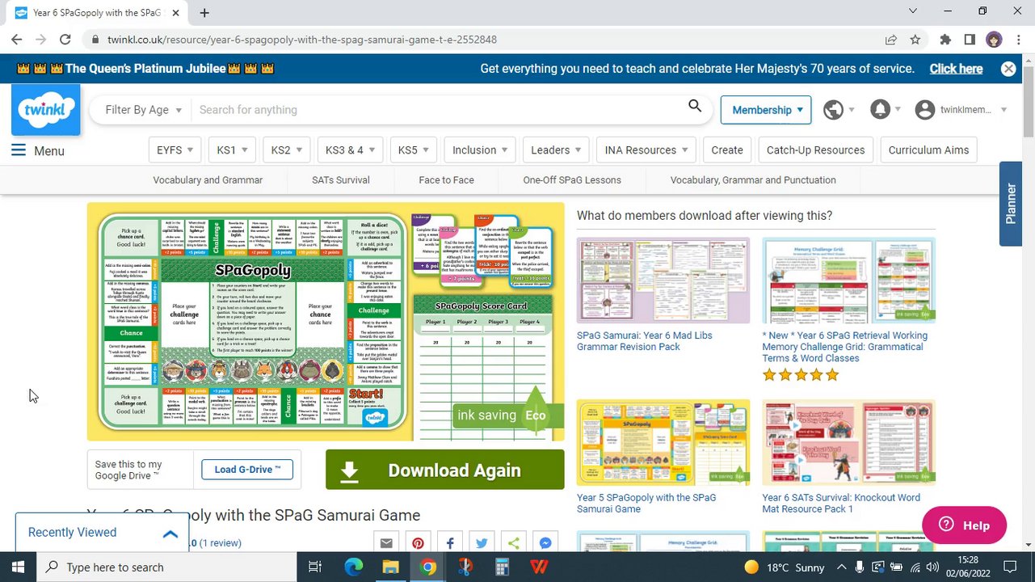Open the notifications bell

(880, 110)
